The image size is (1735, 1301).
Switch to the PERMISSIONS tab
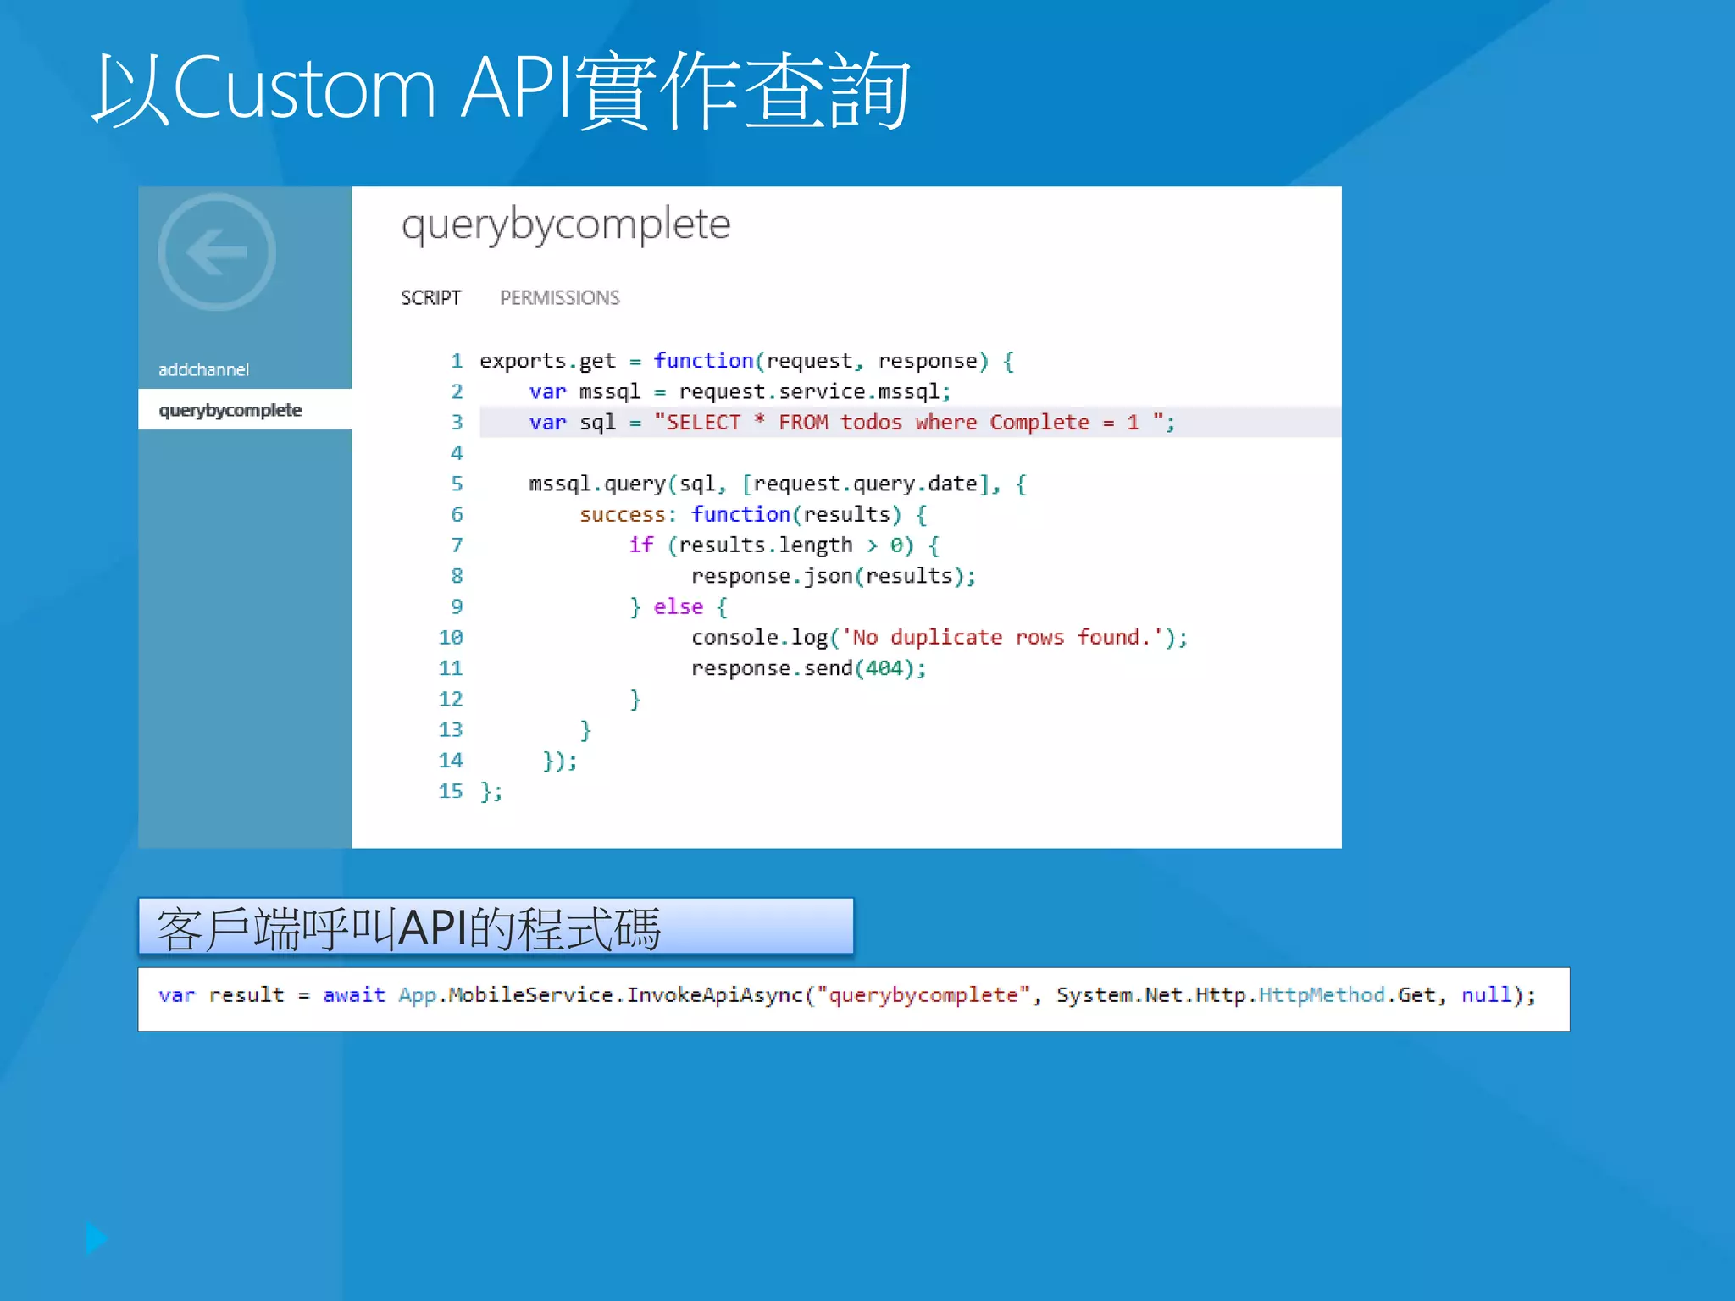click(560, 298)
